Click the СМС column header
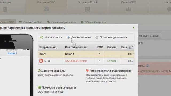This screenshot has height=96, width=171. tap(100, 47)
